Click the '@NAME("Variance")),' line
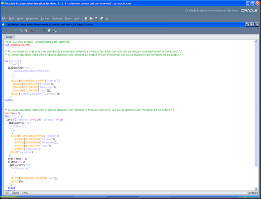The width and height of the screenshot is (261, 199). [x=27, y=149]
